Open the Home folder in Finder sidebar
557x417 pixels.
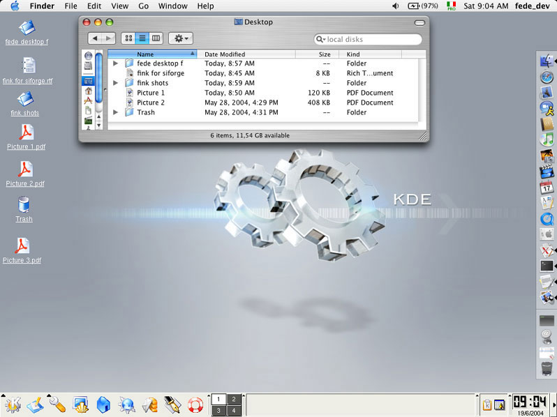click(88, 91)
